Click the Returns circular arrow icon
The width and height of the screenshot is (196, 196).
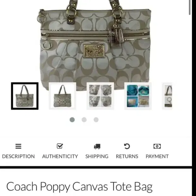point(127,146)
